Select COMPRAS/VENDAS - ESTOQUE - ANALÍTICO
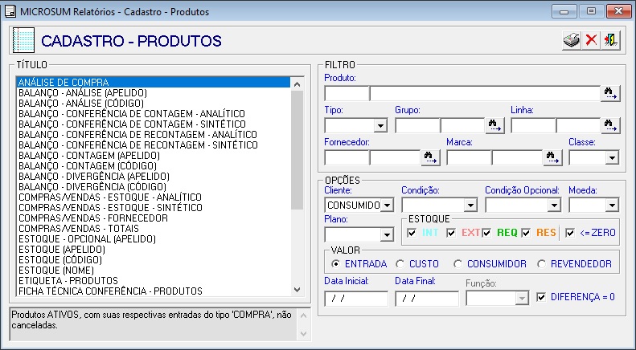The width and height of the screenshot is (636, 350). tap(154, 197)
